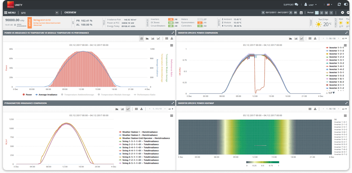Select period Y (year)
This screenshot has height=173, width=352.
click(331, 13)
